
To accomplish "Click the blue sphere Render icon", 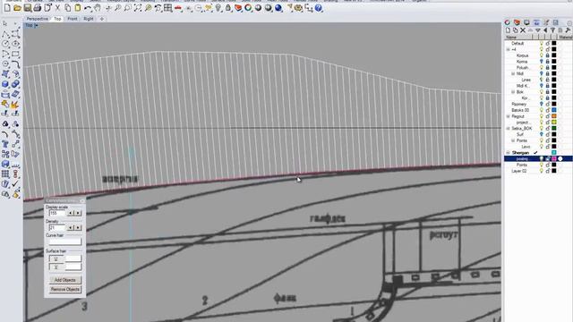I will [278, 8].
